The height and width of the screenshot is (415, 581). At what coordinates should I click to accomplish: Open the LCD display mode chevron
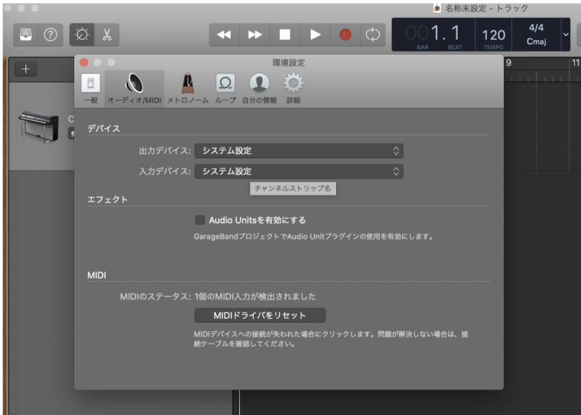tap(566, 35)
